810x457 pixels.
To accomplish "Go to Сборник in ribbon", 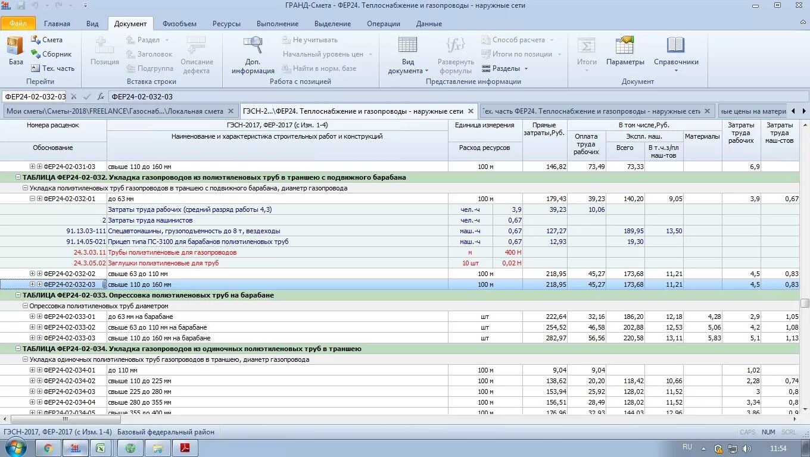I will coord(52,54).
